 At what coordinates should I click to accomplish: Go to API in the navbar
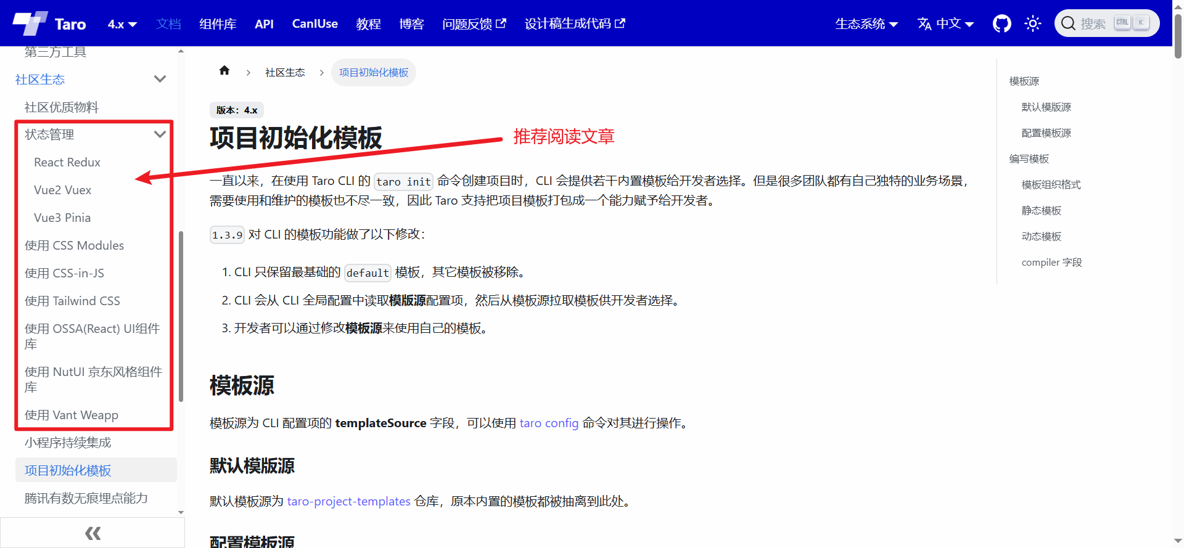coord(264,24)
